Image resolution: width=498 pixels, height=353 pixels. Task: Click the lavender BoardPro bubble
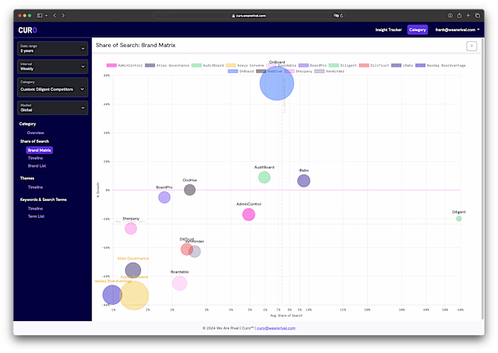coord(164,197)
